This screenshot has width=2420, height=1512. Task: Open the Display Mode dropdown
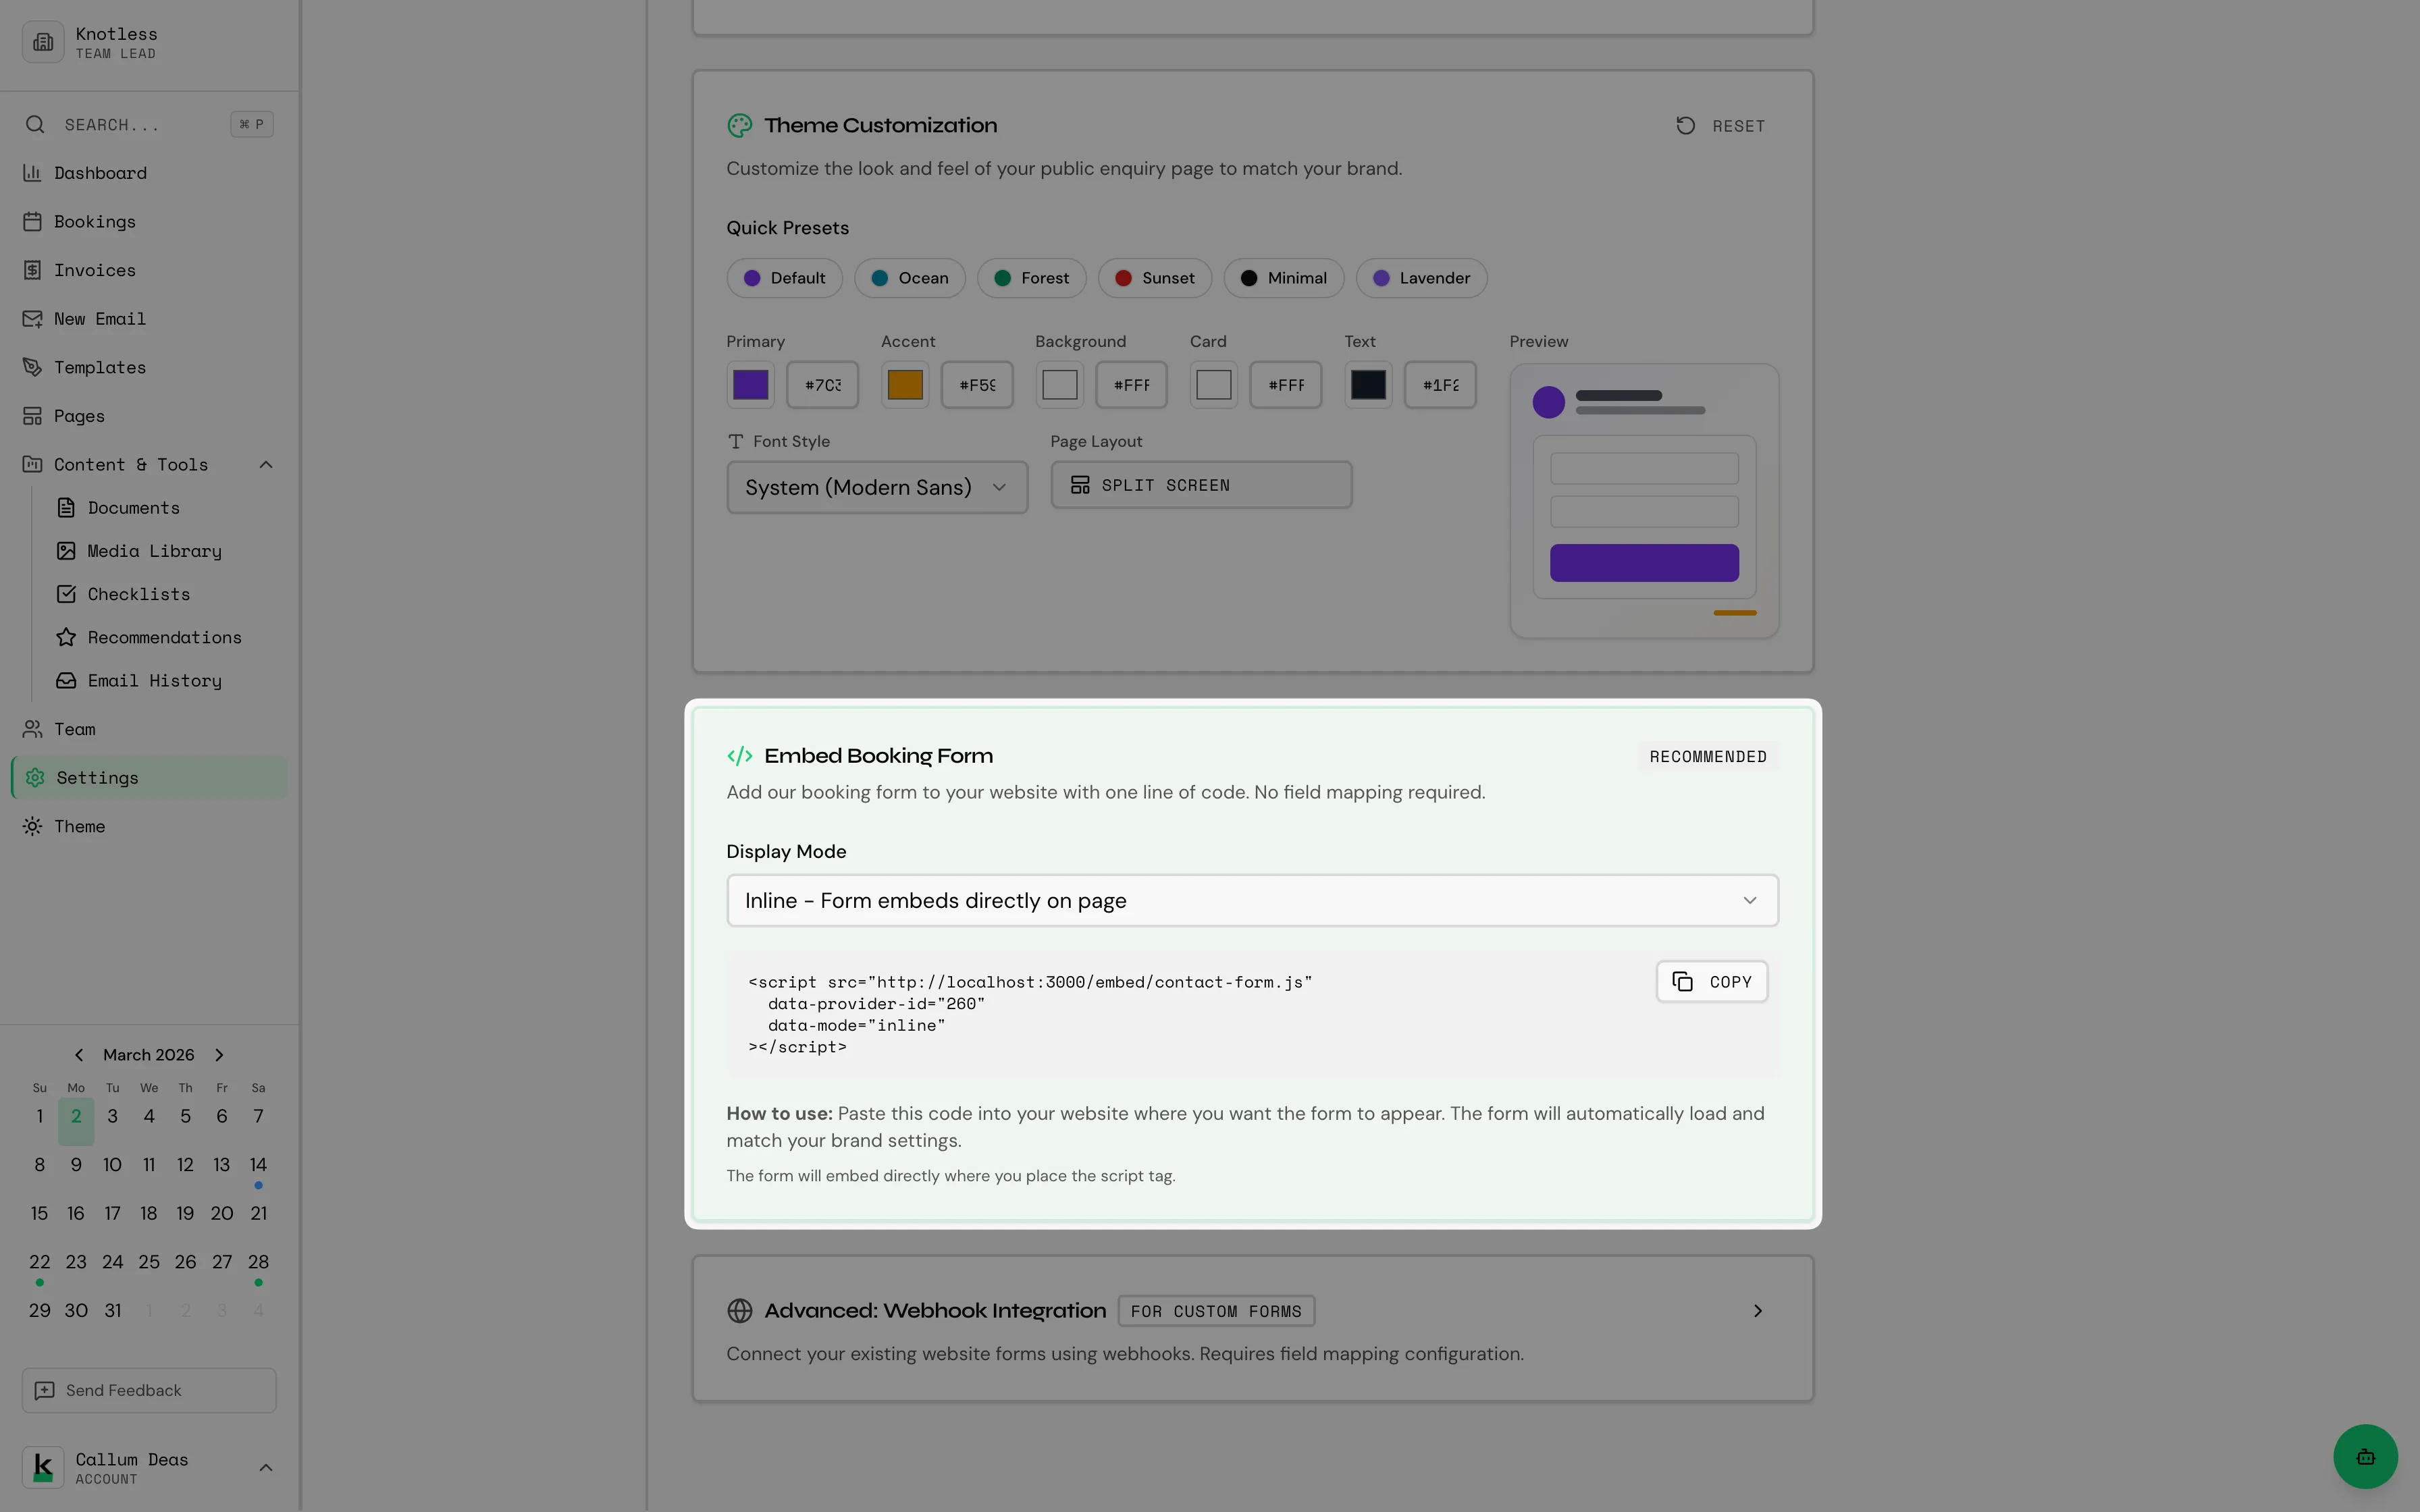point(1251,900)
